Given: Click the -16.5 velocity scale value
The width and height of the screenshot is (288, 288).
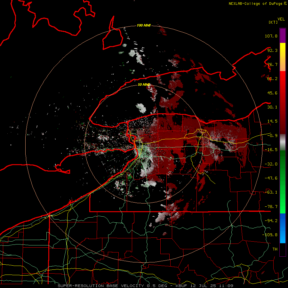Looking at the screenshot, I should point(271,150).
